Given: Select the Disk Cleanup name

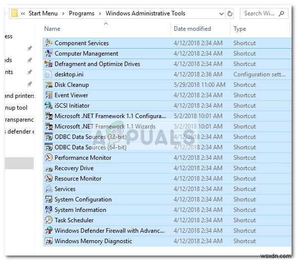Looking at the screenshot, I should coord(72,85).
